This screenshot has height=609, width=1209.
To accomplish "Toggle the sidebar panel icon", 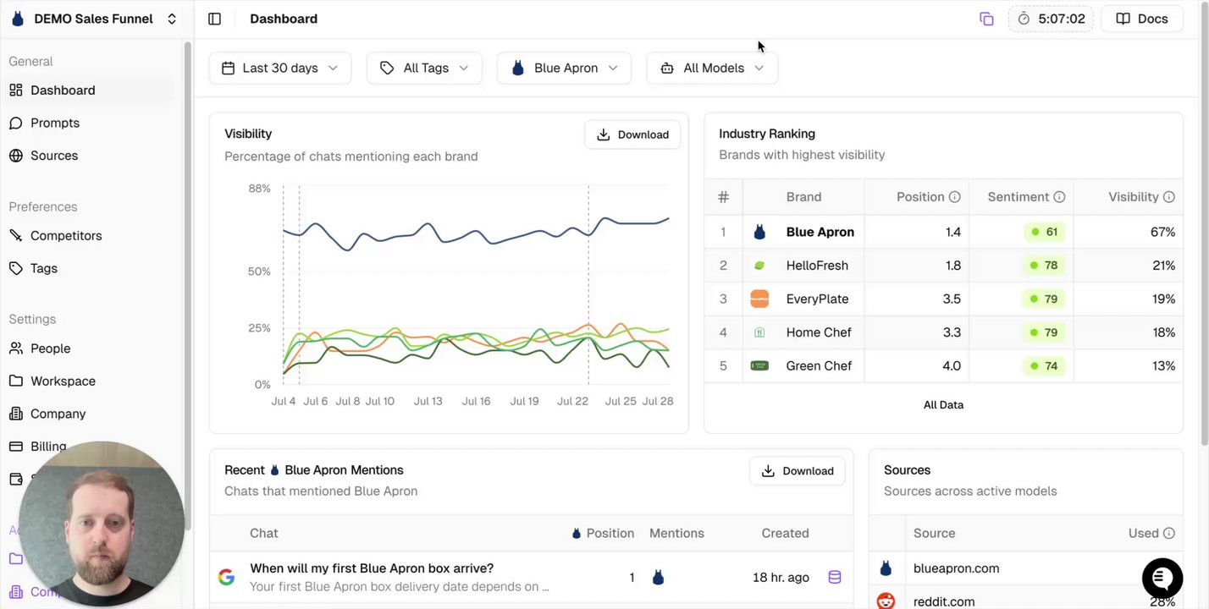I will [214, 19].
